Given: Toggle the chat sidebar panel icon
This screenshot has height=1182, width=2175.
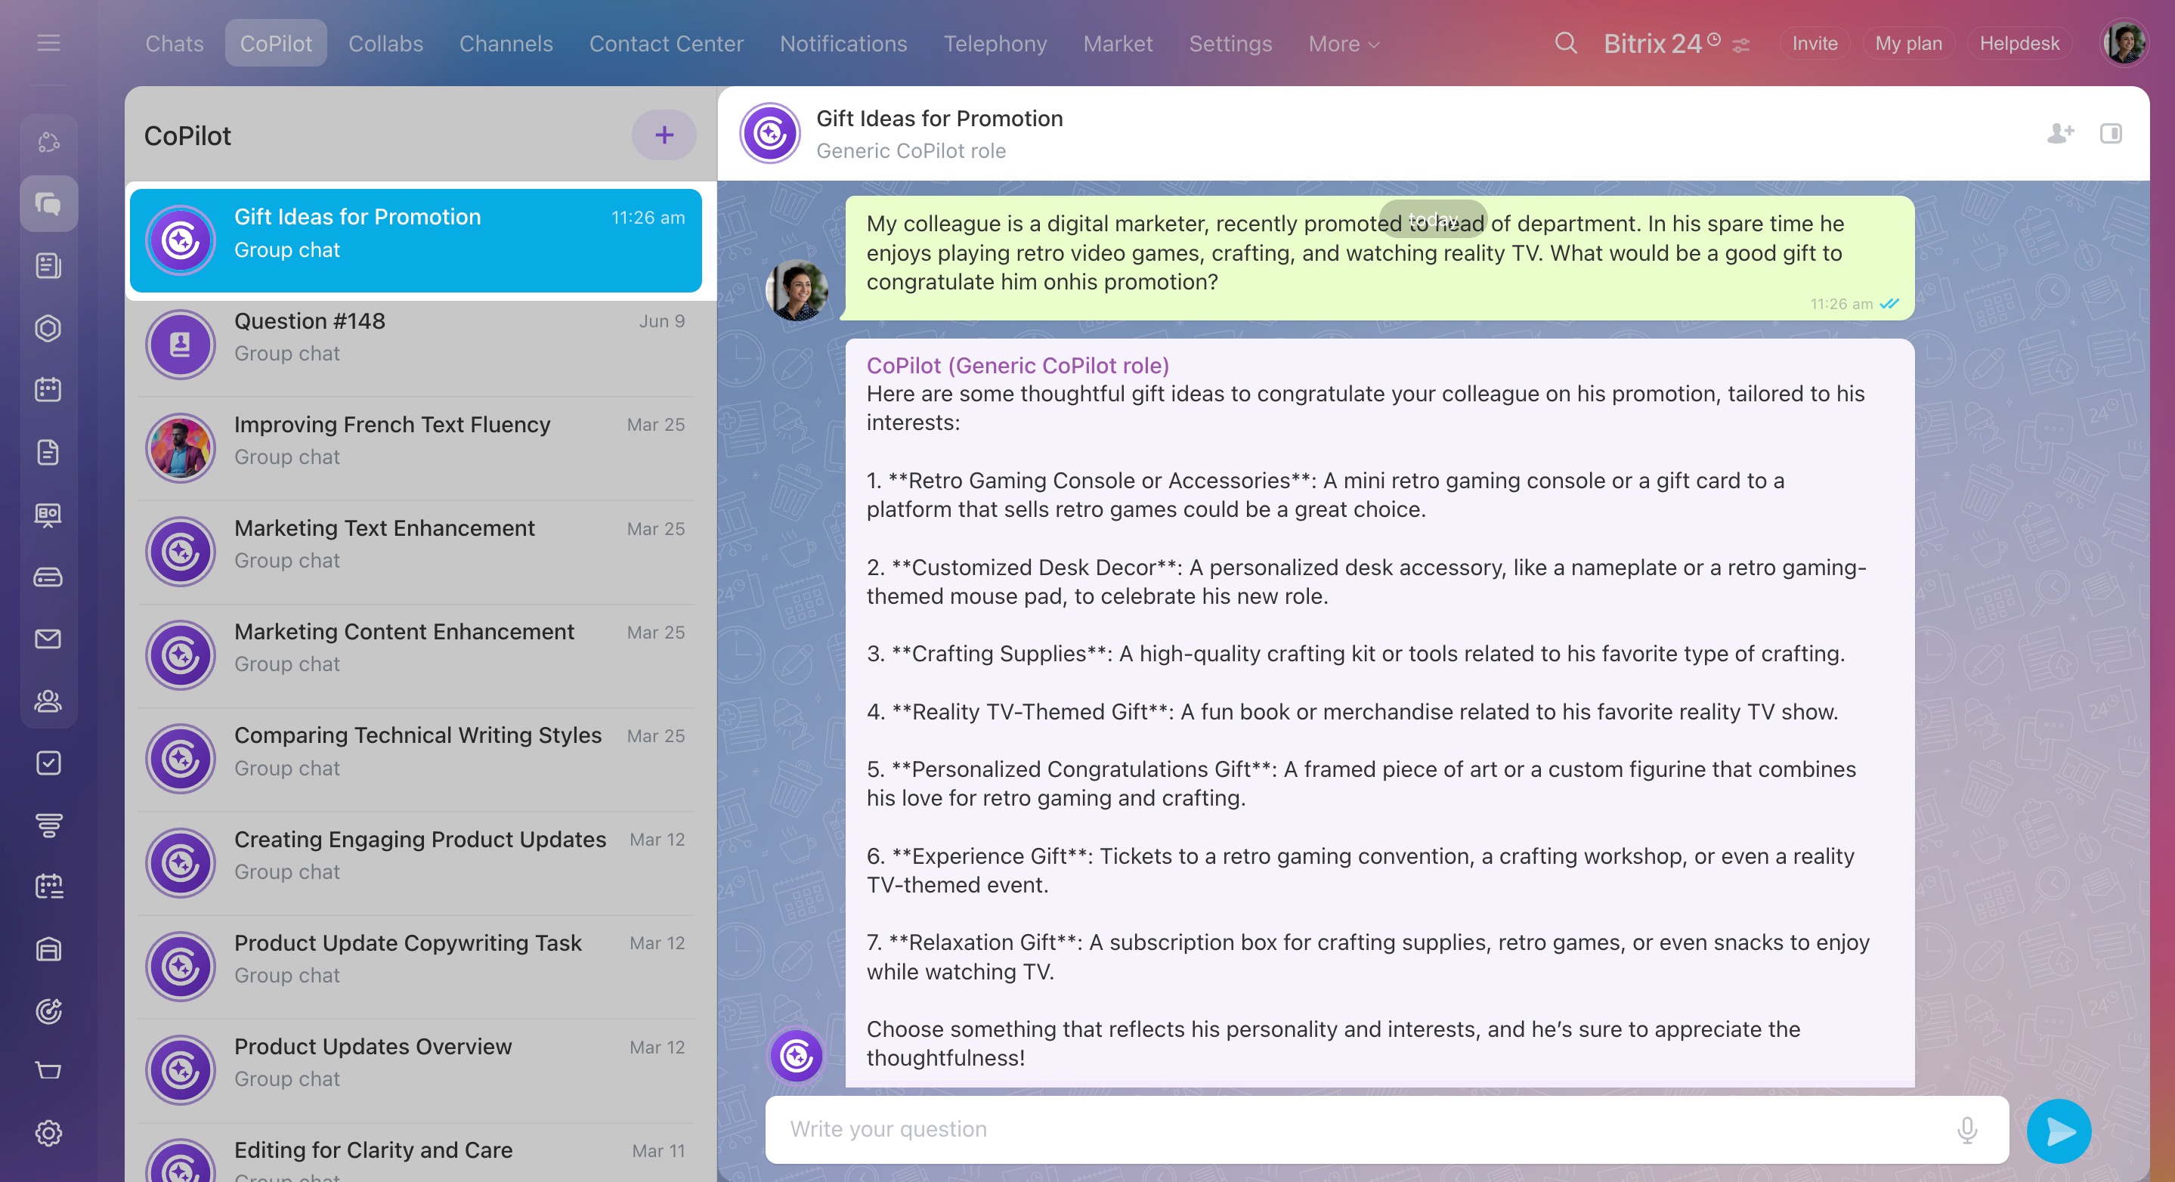Looking at the screenshot, I should tap(2110, 134).
